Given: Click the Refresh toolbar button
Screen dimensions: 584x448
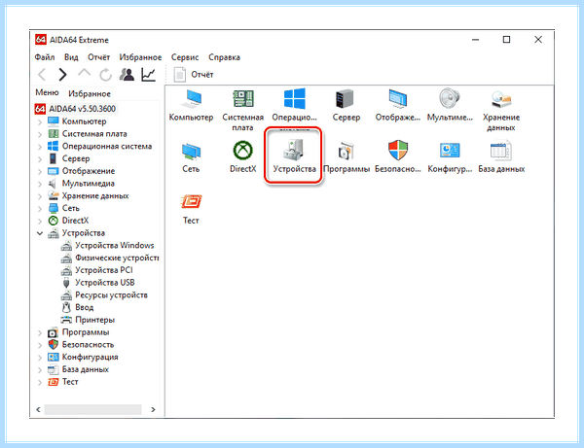Looking at the screenshot, I should click(105, 75).
